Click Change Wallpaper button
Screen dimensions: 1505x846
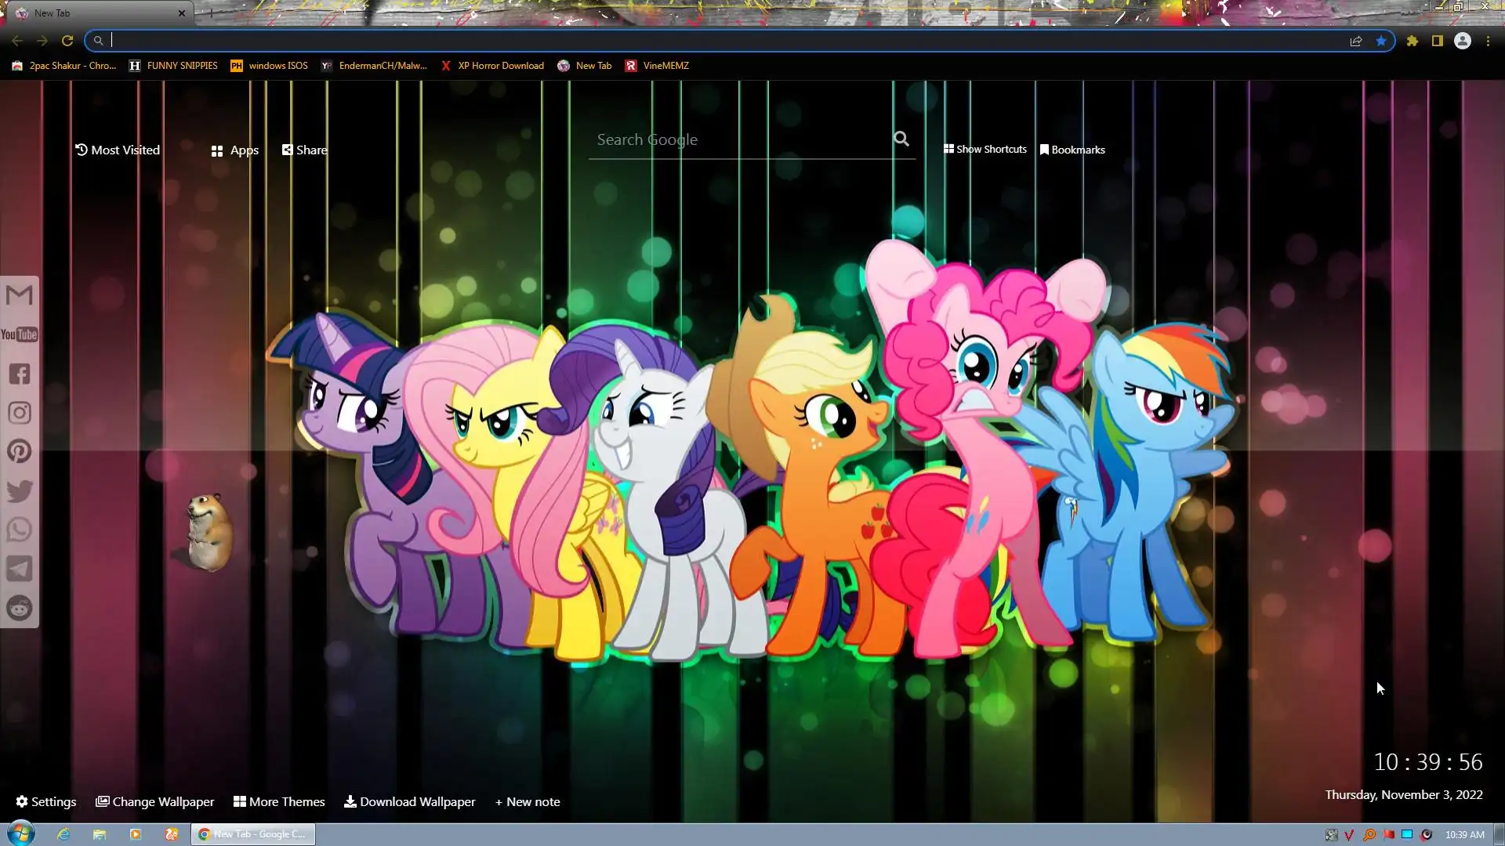(x=155, y=801)
